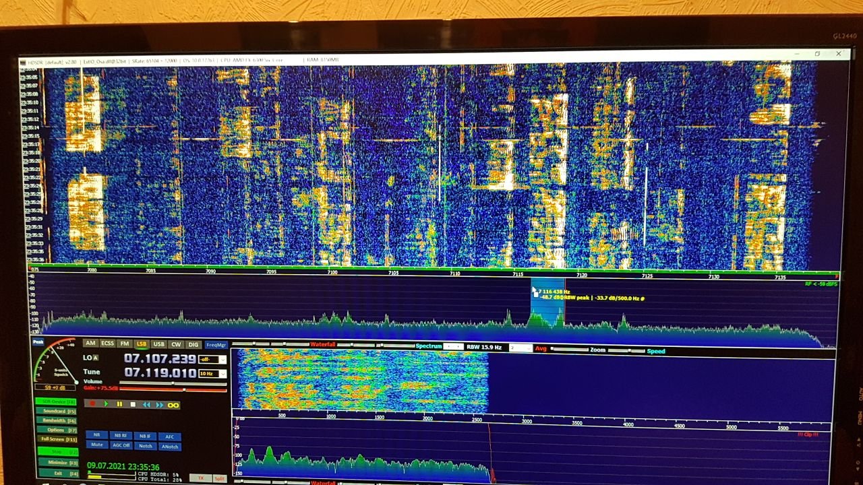Open the Avg value dropdown
This screenshot has height=485, width=863.
point(520,348)
